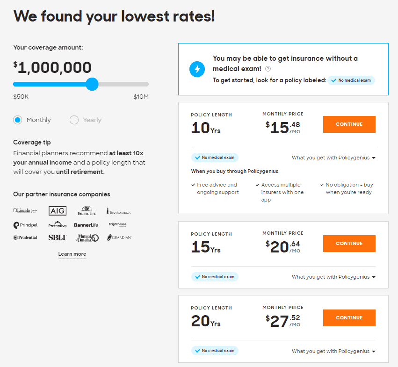The height and width of the screenshot is (367, 398).
Task: Switch to Yearly pricing
Action: pos(74,120)
